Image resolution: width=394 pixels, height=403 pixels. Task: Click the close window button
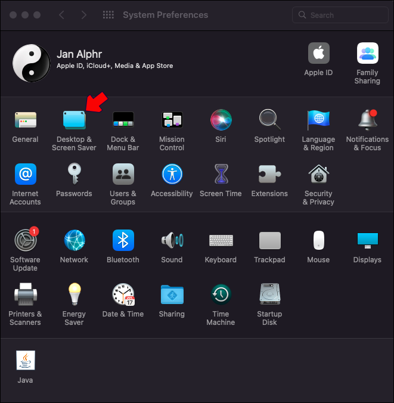click(13, 15)
